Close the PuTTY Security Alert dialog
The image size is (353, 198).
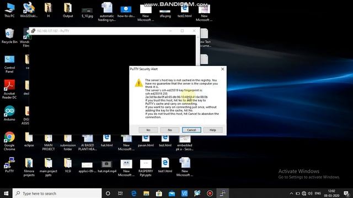(x=222, y=69)
